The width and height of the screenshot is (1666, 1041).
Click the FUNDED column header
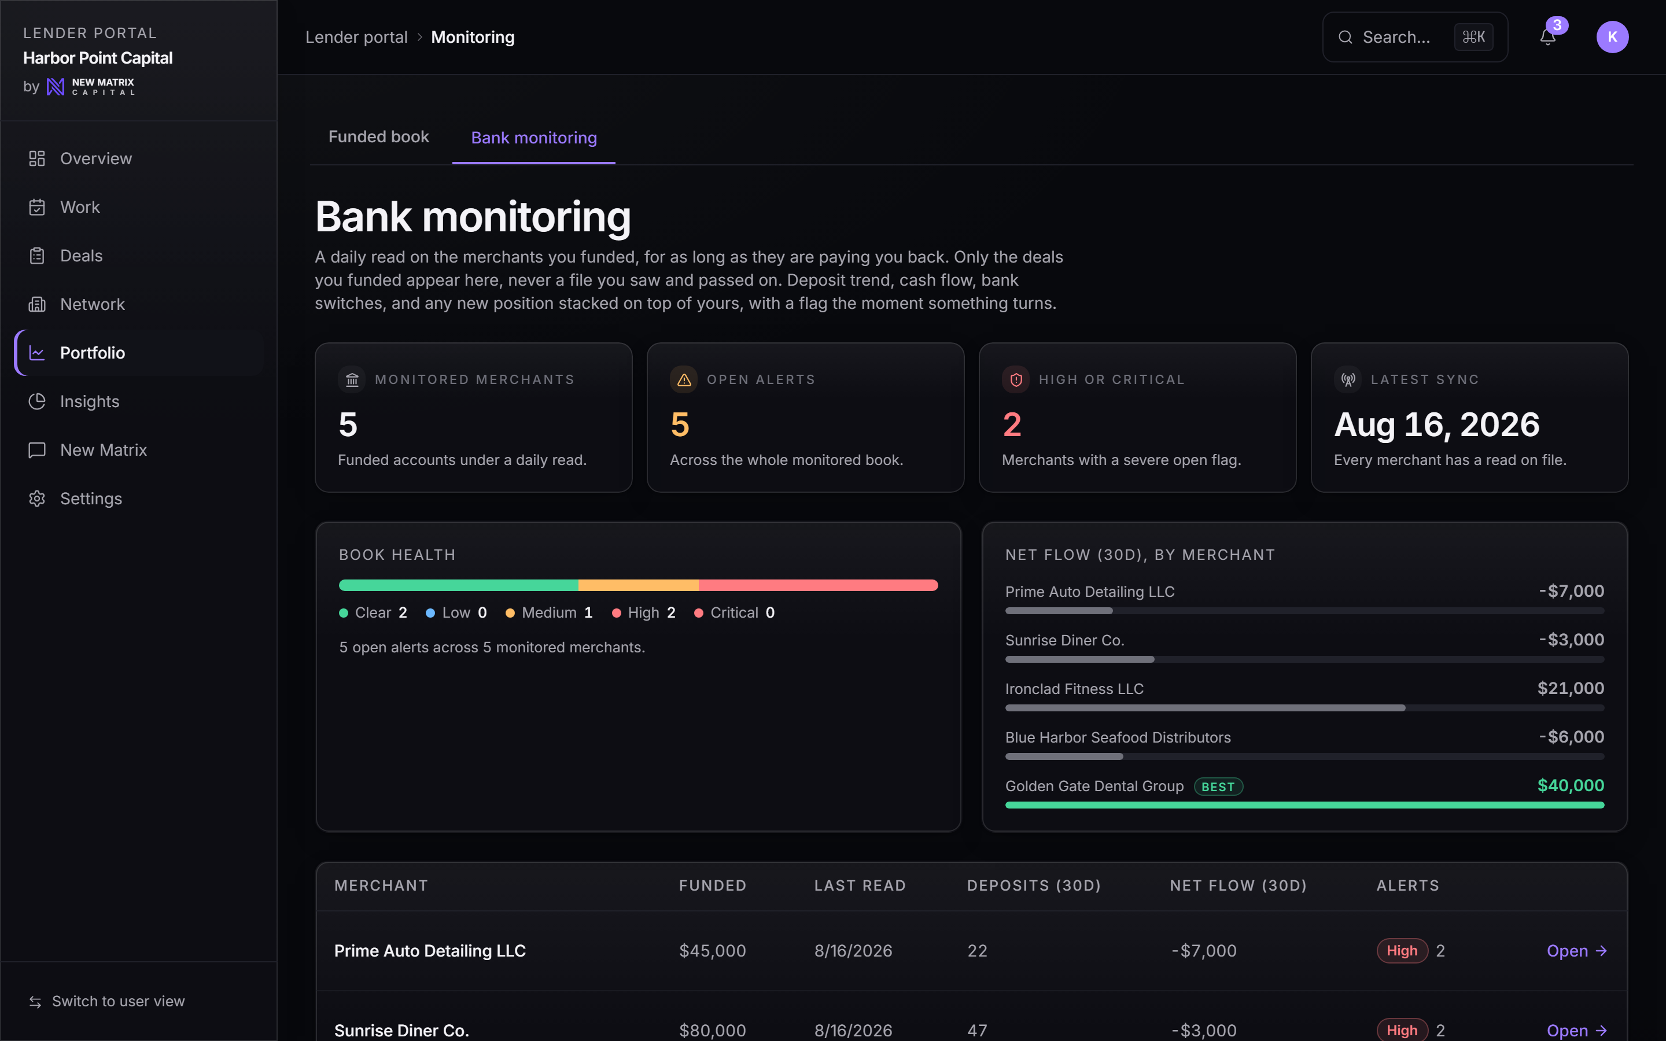pyautogui.click(x=713, y=886)
